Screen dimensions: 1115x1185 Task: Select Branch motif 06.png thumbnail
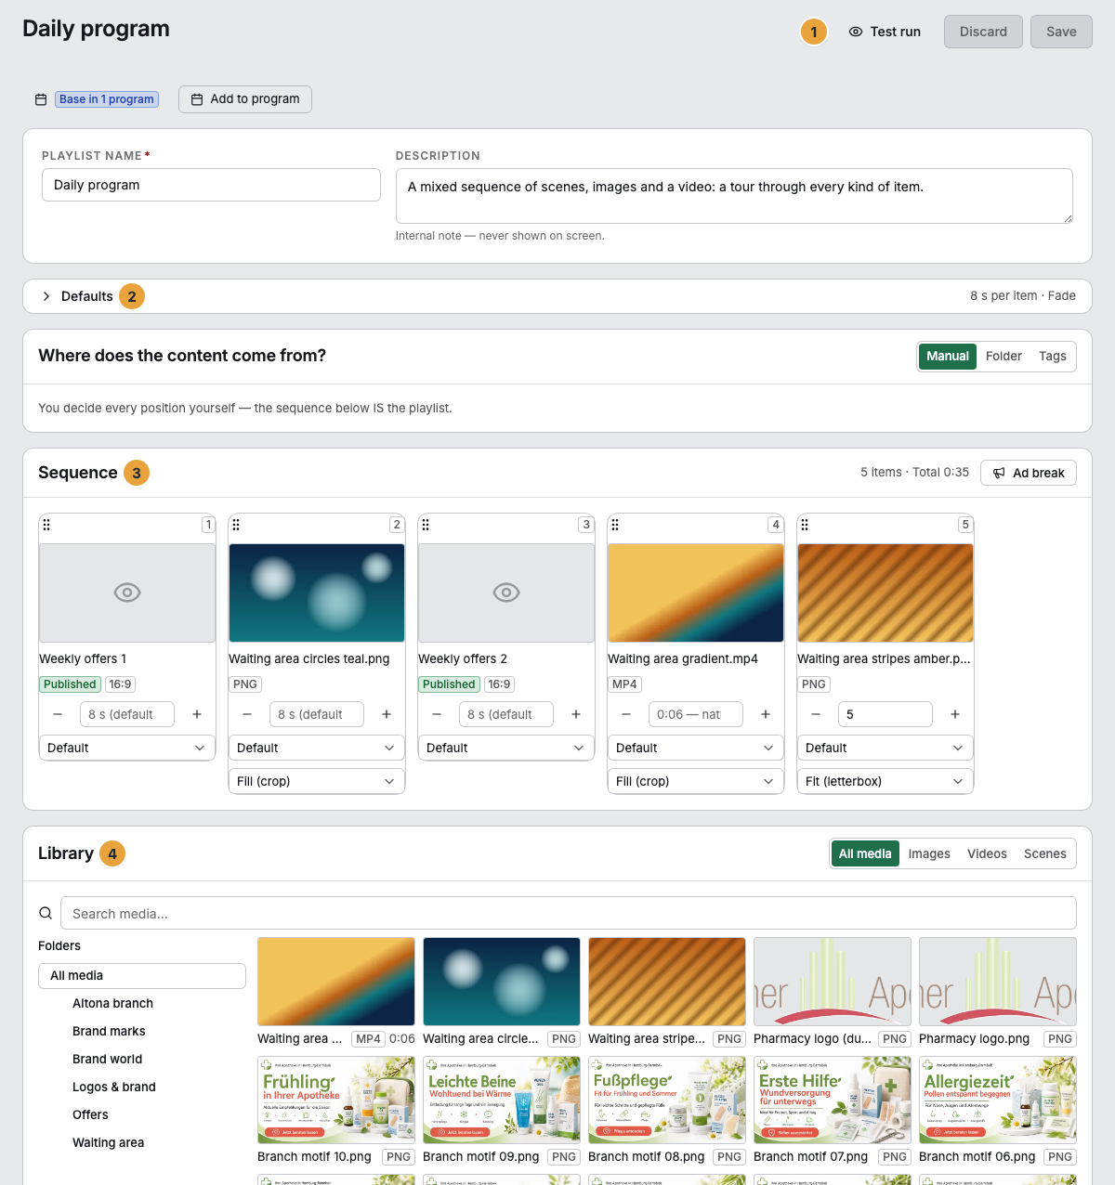click(x=998, y=1100)
